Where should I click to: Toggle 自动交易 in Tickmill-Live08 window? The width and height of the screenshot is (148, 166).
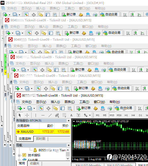click(x=124, y=108)
